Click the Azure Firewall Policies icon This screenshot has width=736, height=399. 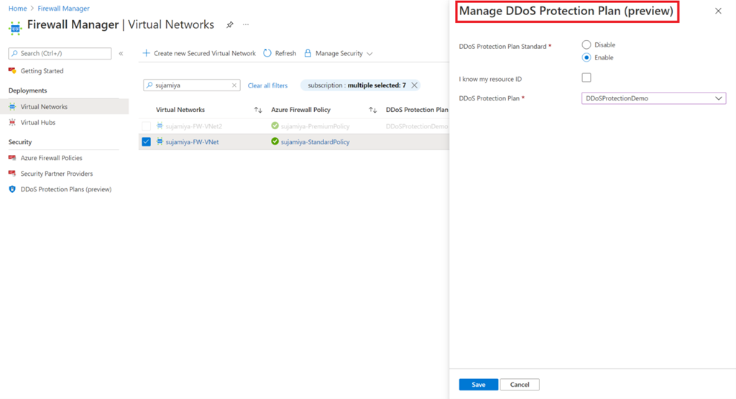12,158
